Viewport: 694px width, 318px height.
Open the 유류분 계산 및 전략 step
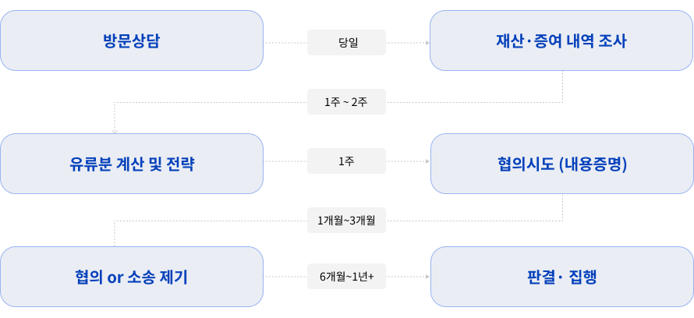click(x=131, y=164)
